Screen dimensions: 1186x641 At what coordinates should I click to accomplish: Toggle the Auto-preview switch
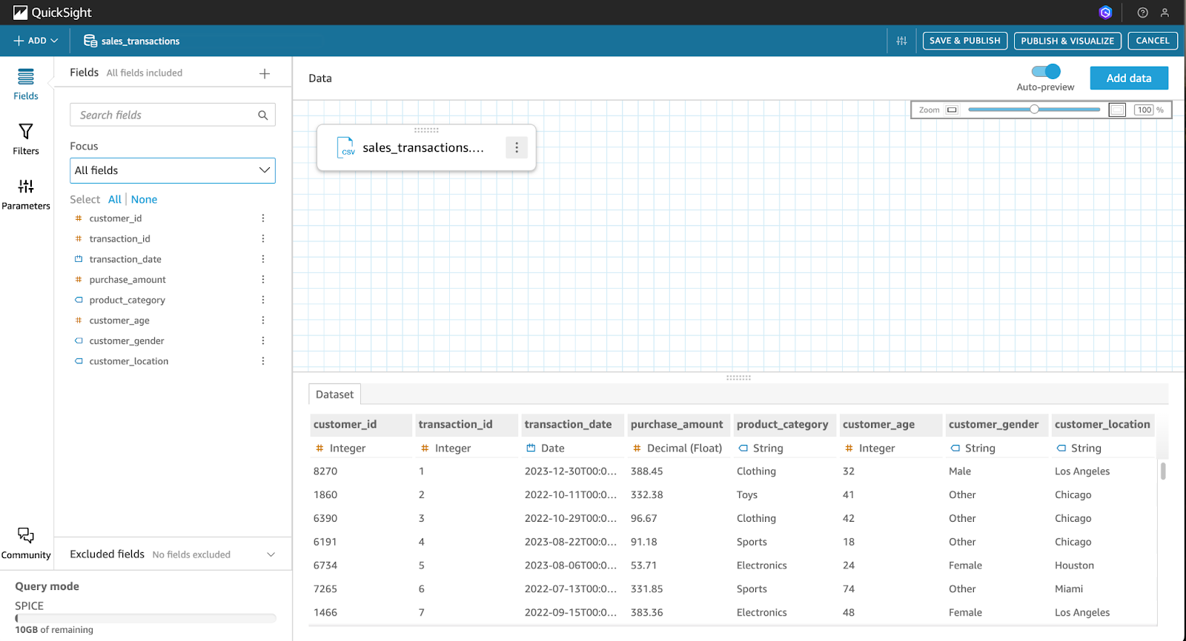[1046, 71]
